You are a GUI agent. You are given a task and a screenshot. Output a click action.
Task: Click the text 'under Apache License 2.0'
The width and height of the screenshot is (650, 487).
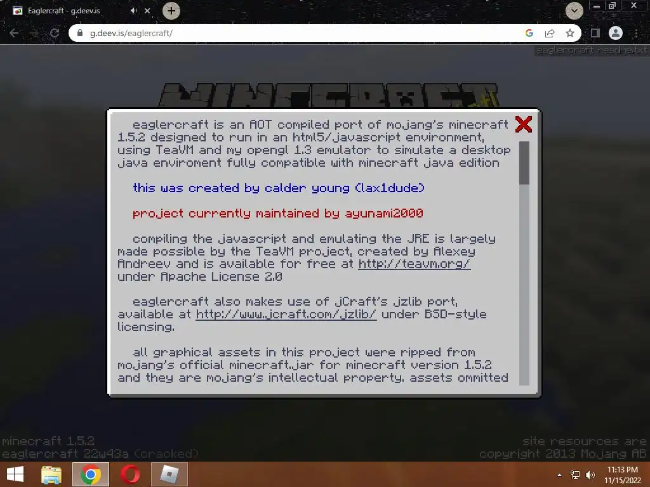(200, 276)
